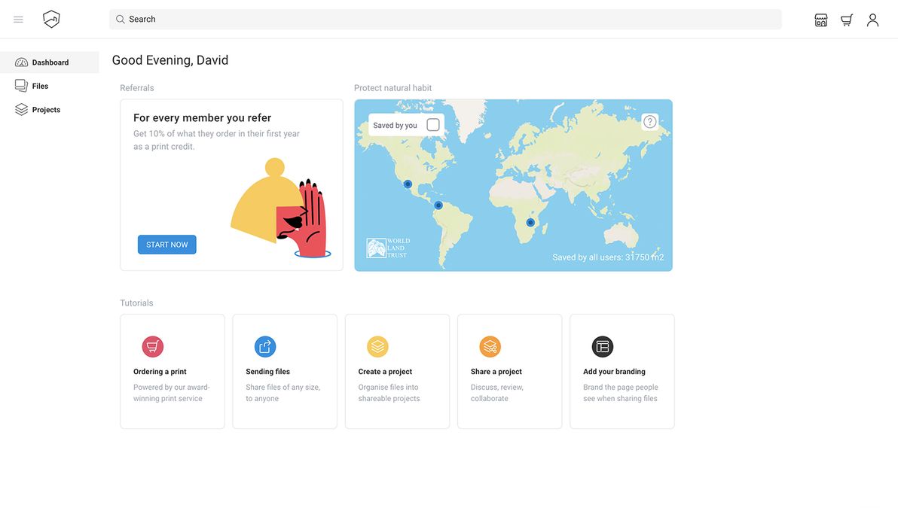
Task: Click the START NOW referral button
Action: 166,244
